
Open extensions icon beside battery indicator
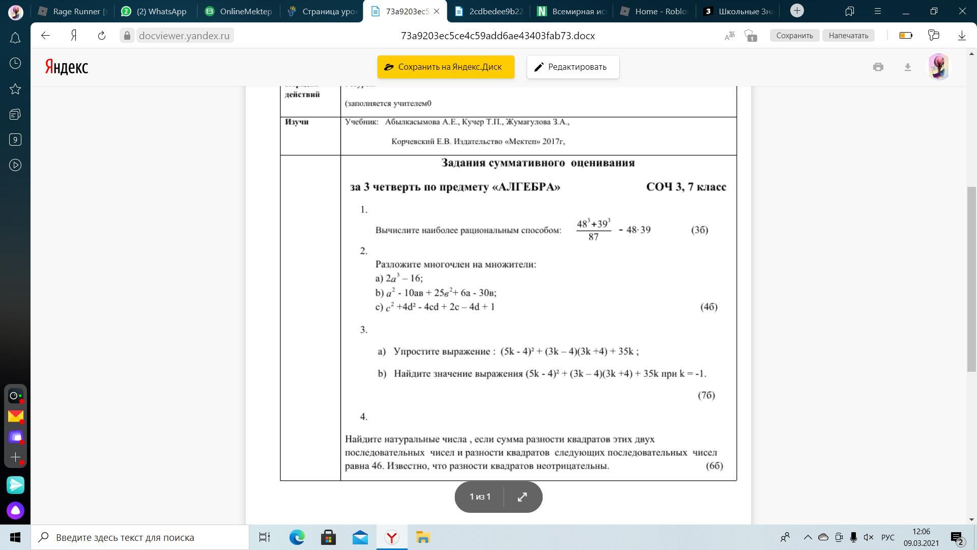click(933, 36)
